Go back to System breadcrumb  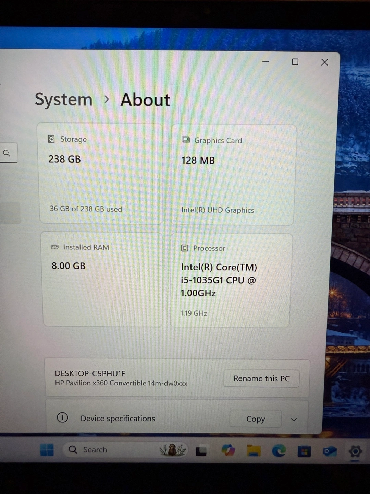[64, 100]
